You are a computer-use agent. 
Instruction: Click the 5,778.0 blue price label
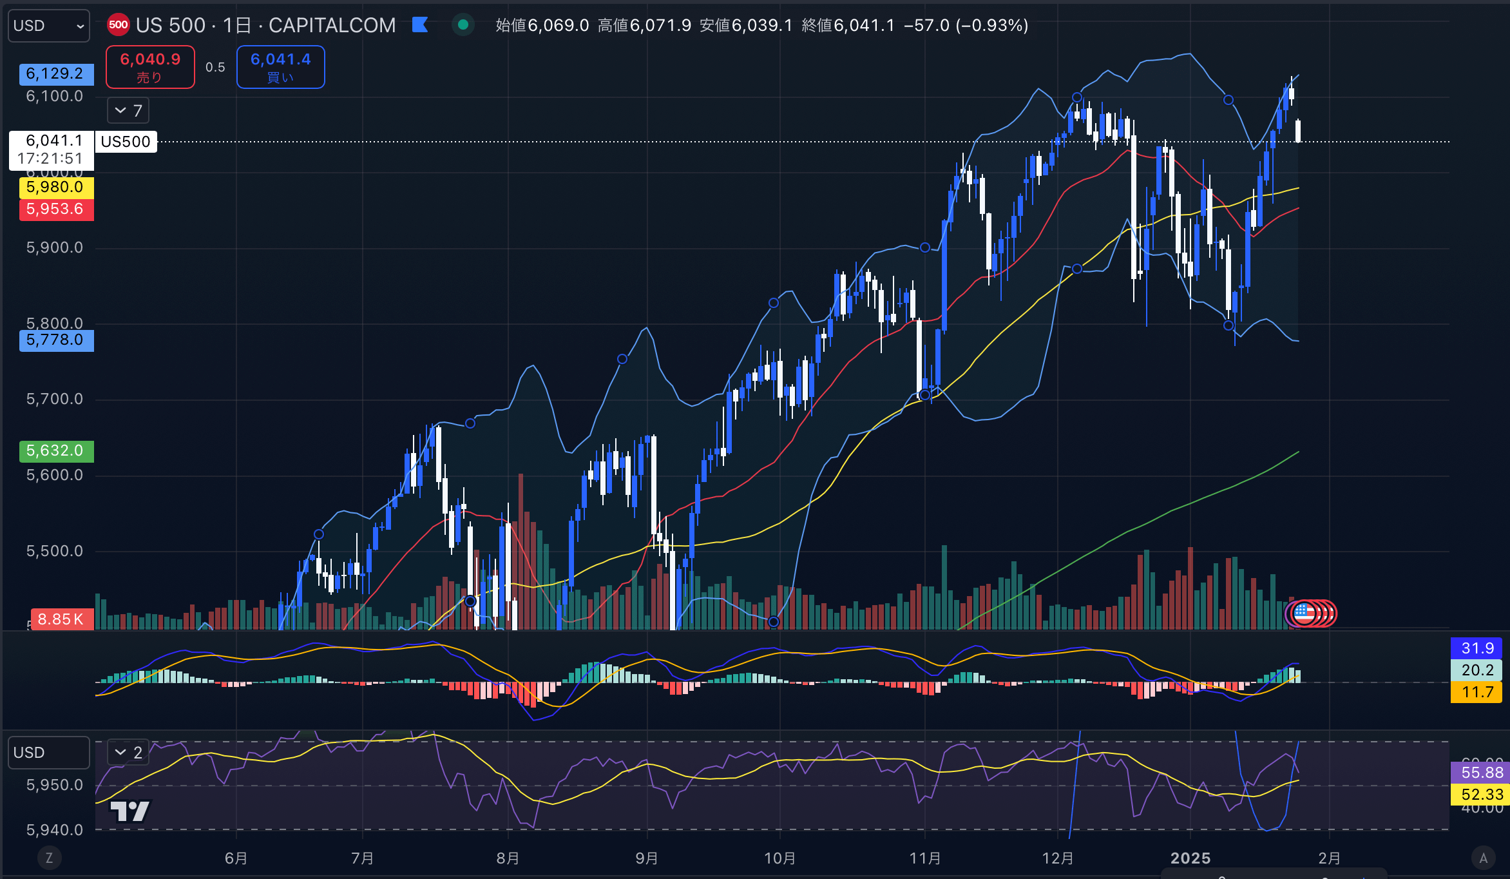tap(56, 340)
